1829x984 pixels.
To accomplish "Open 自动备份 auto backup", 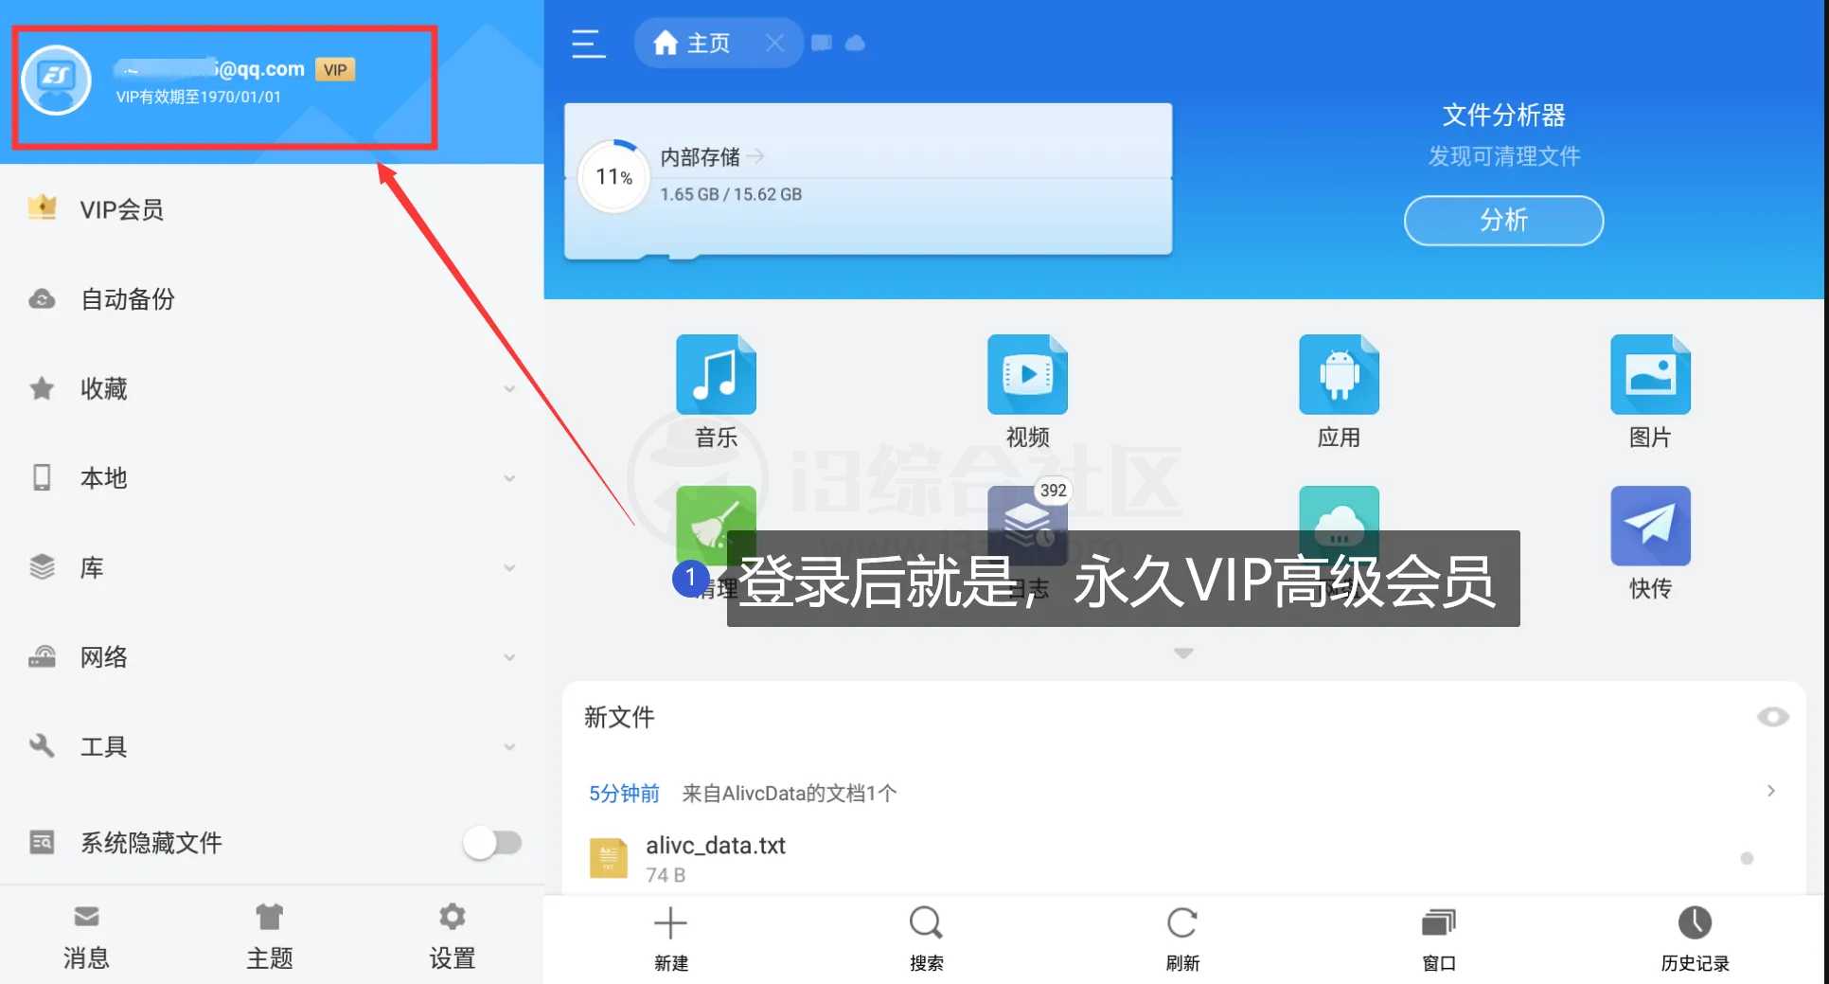I will tap(272, 299).
